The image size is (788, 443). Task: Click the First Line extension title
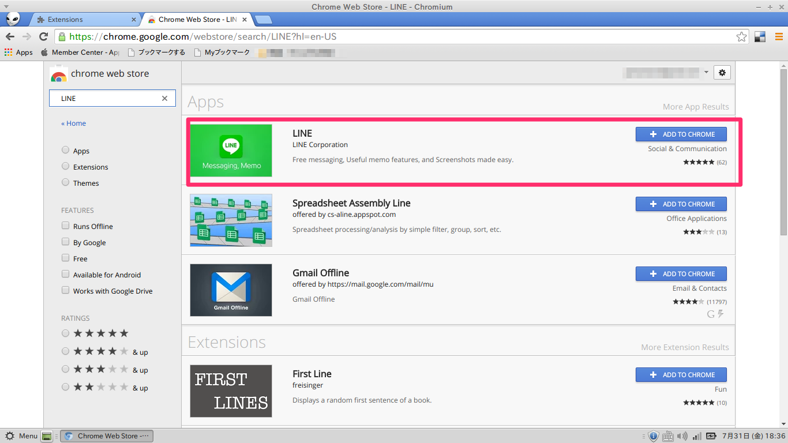pyautogui.click(x=312, y=374)
